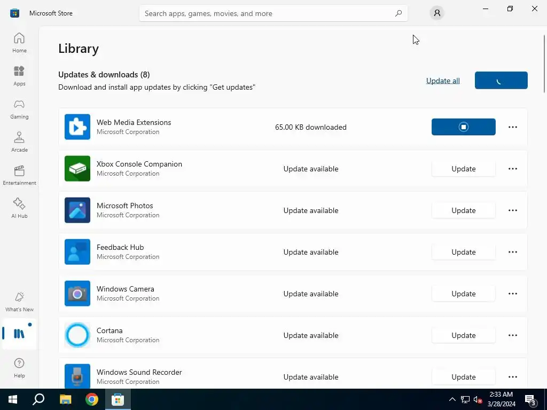The height and width of the screenshot is (410, 547).
Task: Open taskbar search
Action: click(x=38, y=399)
